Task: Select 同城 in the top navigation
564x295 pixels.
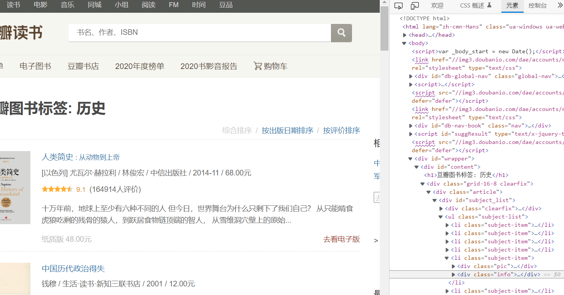Action: pos(95,5)
